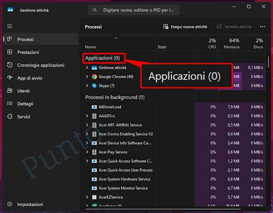Click the Skype app icon

94,85
